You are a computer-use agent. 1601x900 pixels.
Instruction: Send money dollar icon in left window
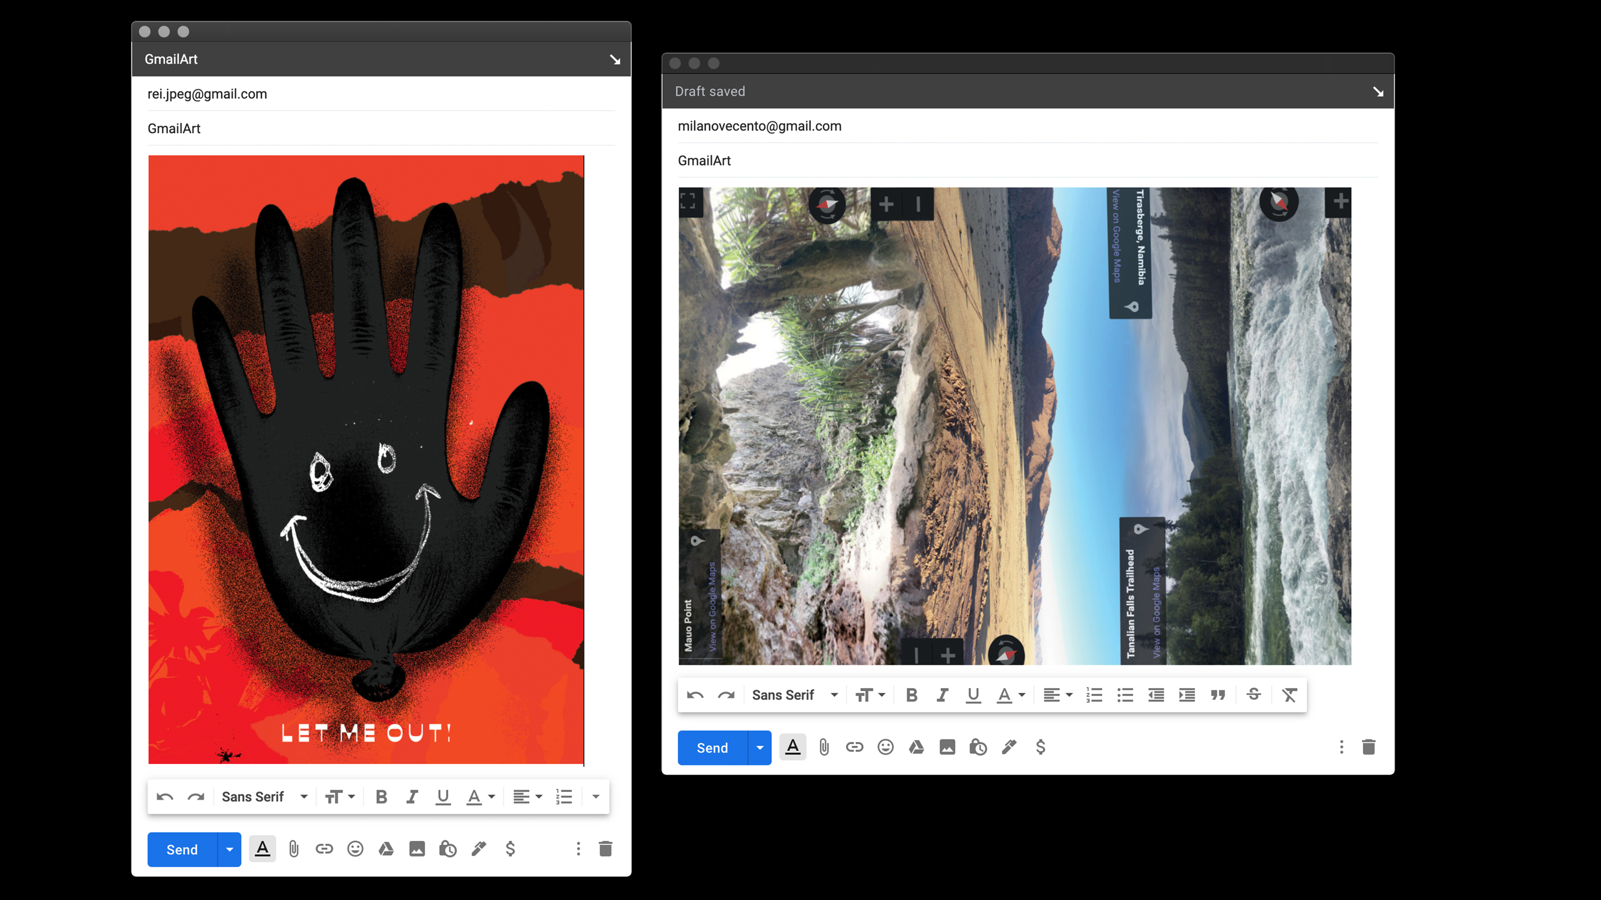tap(510, 848)
